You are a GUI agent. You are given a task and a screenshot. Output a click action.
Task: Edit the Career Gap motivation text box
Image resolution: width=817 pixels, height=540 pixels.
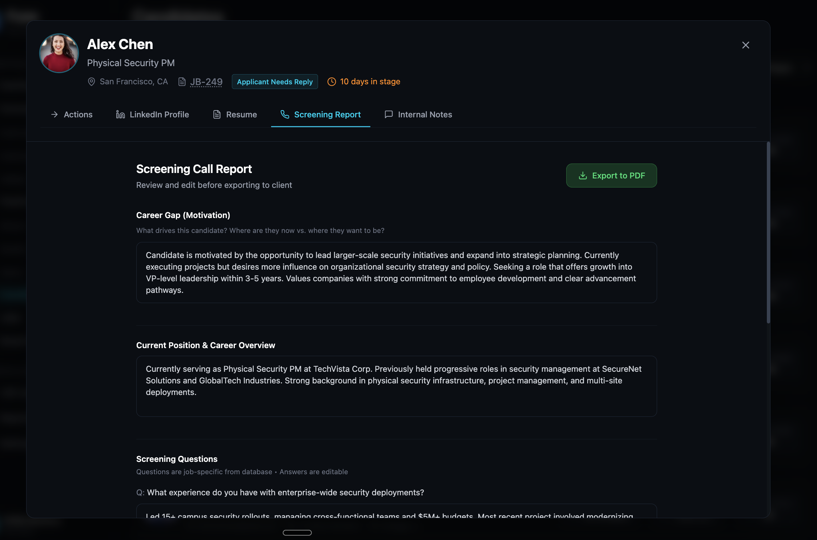point(396,273)
